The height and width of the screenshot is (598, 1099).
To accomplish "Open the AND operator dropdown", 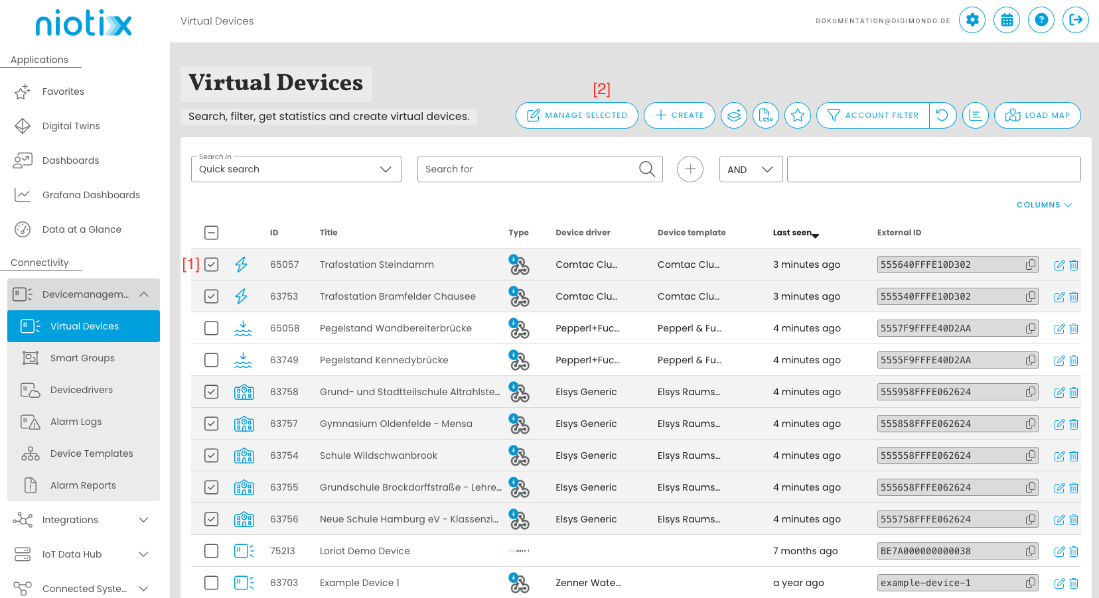I will tap(751, 169).
